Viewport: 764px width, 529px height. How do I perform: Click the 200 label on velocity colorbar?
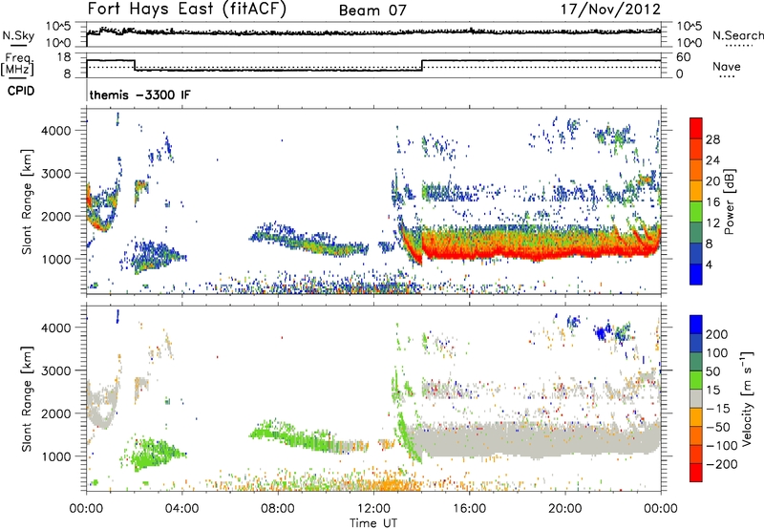717,334
